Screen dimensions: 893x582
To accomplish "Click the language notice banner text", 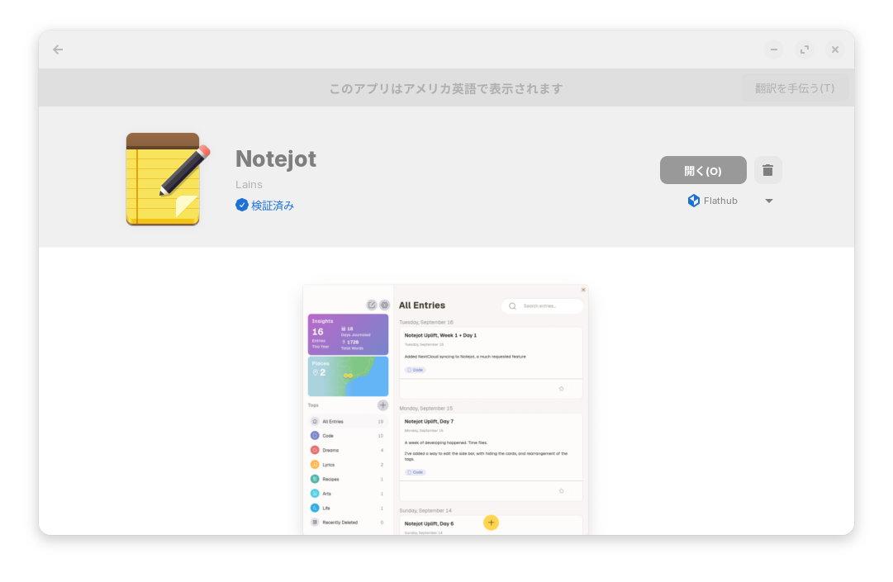I will 446,89.
